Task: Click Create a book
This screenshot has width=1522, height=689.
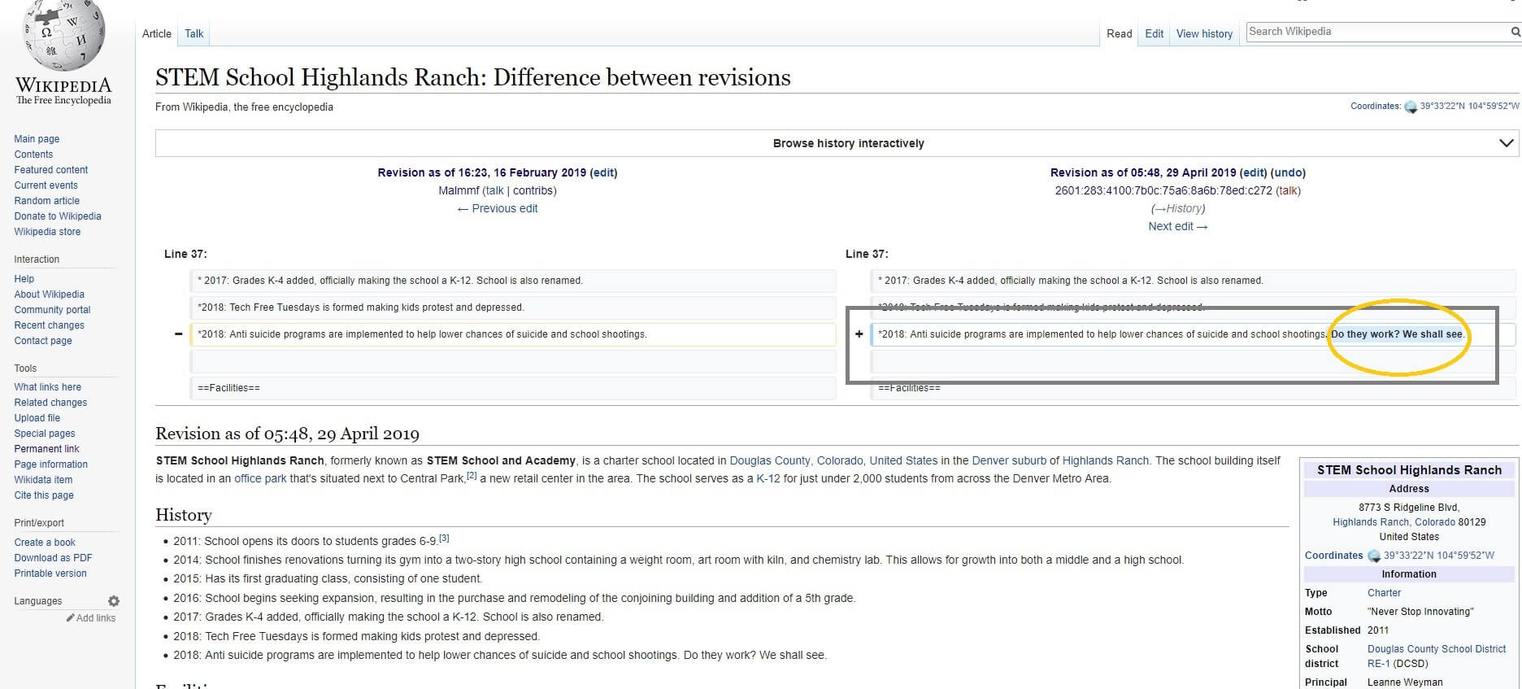Action: click(45, 543)
